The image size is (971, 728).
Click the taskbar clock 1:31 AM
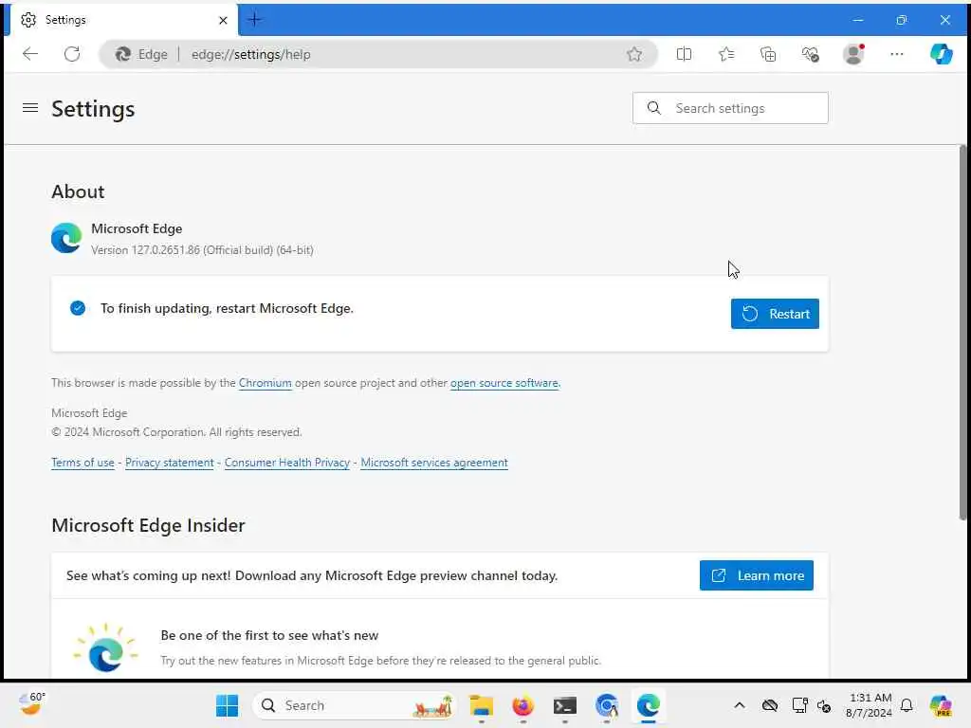pos(870,705)
